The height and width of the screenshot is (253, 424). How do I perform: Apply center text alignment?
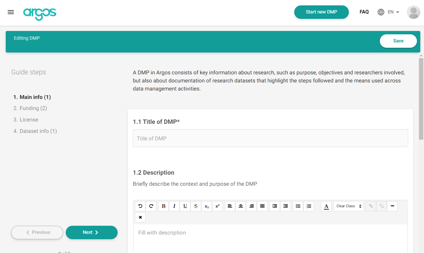(240, 206)
